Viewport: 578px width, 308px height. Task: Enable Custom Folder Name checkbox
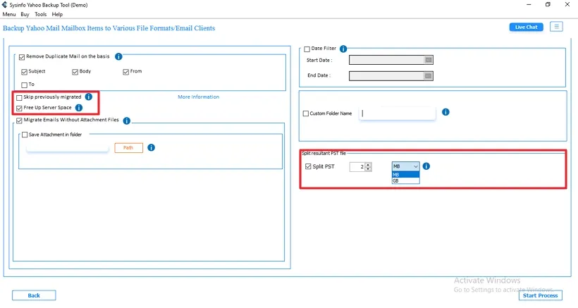click(x=306, y=113)
